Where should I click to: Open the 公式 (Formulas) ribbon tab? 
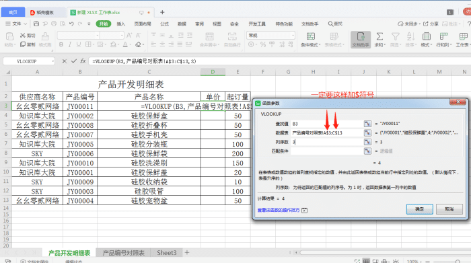[x=164, y=24]
